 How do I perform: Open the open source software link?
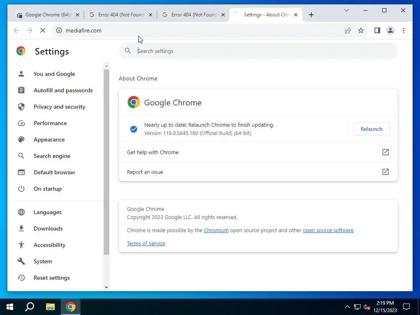(x=328, y=231)
